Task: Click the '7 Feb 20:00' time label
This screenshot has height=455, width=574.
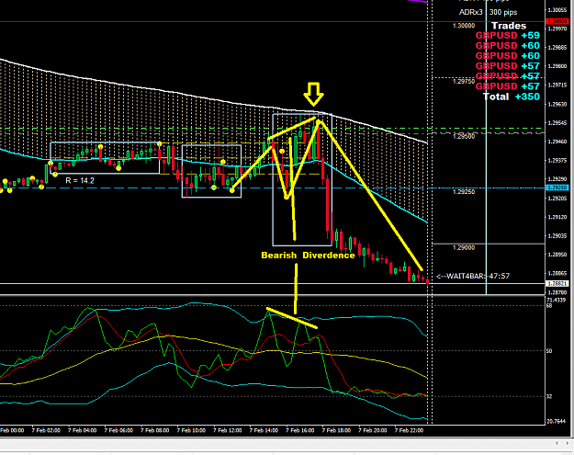Action: coord(373,430)
